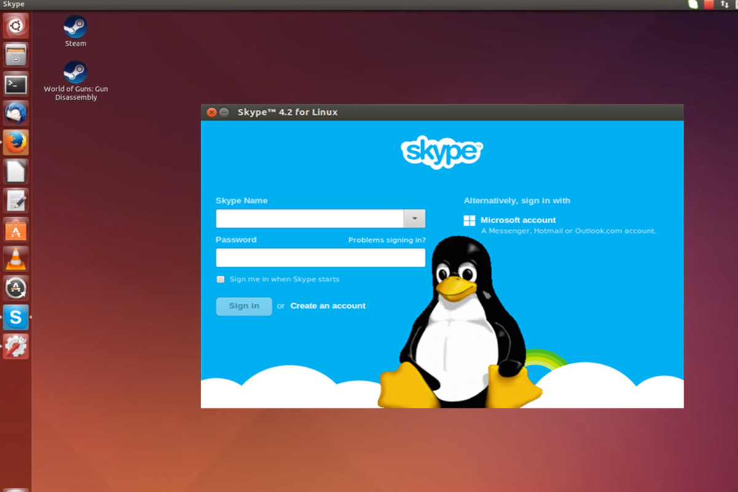Launch VLC media player from the launcher
The width and height of the screenshot is (738, 492).
pyautogui.click(x=15, y=259)
